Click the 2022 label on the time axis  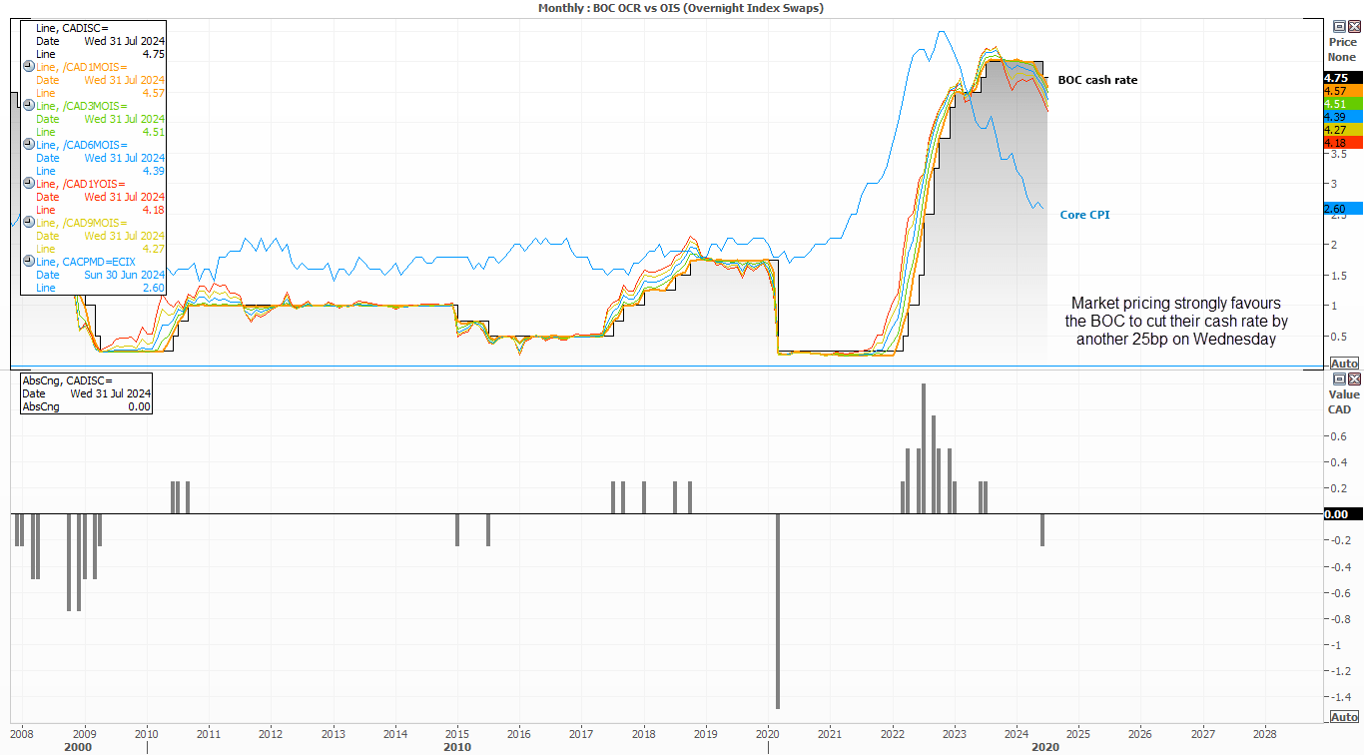coord(892,734)
